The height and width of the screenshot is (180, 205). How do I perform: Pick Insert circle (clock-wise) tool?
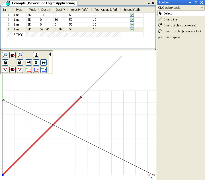click(181, 25)
